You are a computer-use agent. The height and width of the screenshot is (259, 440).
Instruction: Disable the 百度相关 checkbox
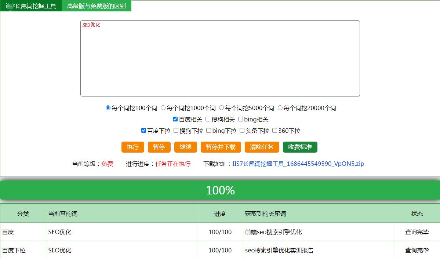[x=175, y=119]
